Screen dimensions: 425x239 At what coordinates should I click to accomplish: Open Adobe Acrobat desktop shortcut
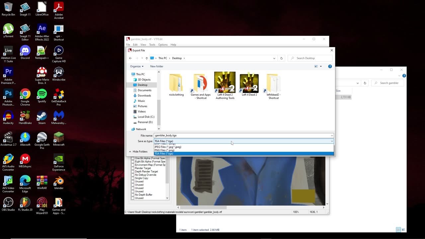tap(59, 10)
